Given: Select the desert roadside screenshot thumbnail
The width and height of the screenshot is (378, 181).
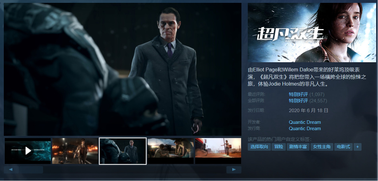Looking at the screenshot, I should (218, 151).
